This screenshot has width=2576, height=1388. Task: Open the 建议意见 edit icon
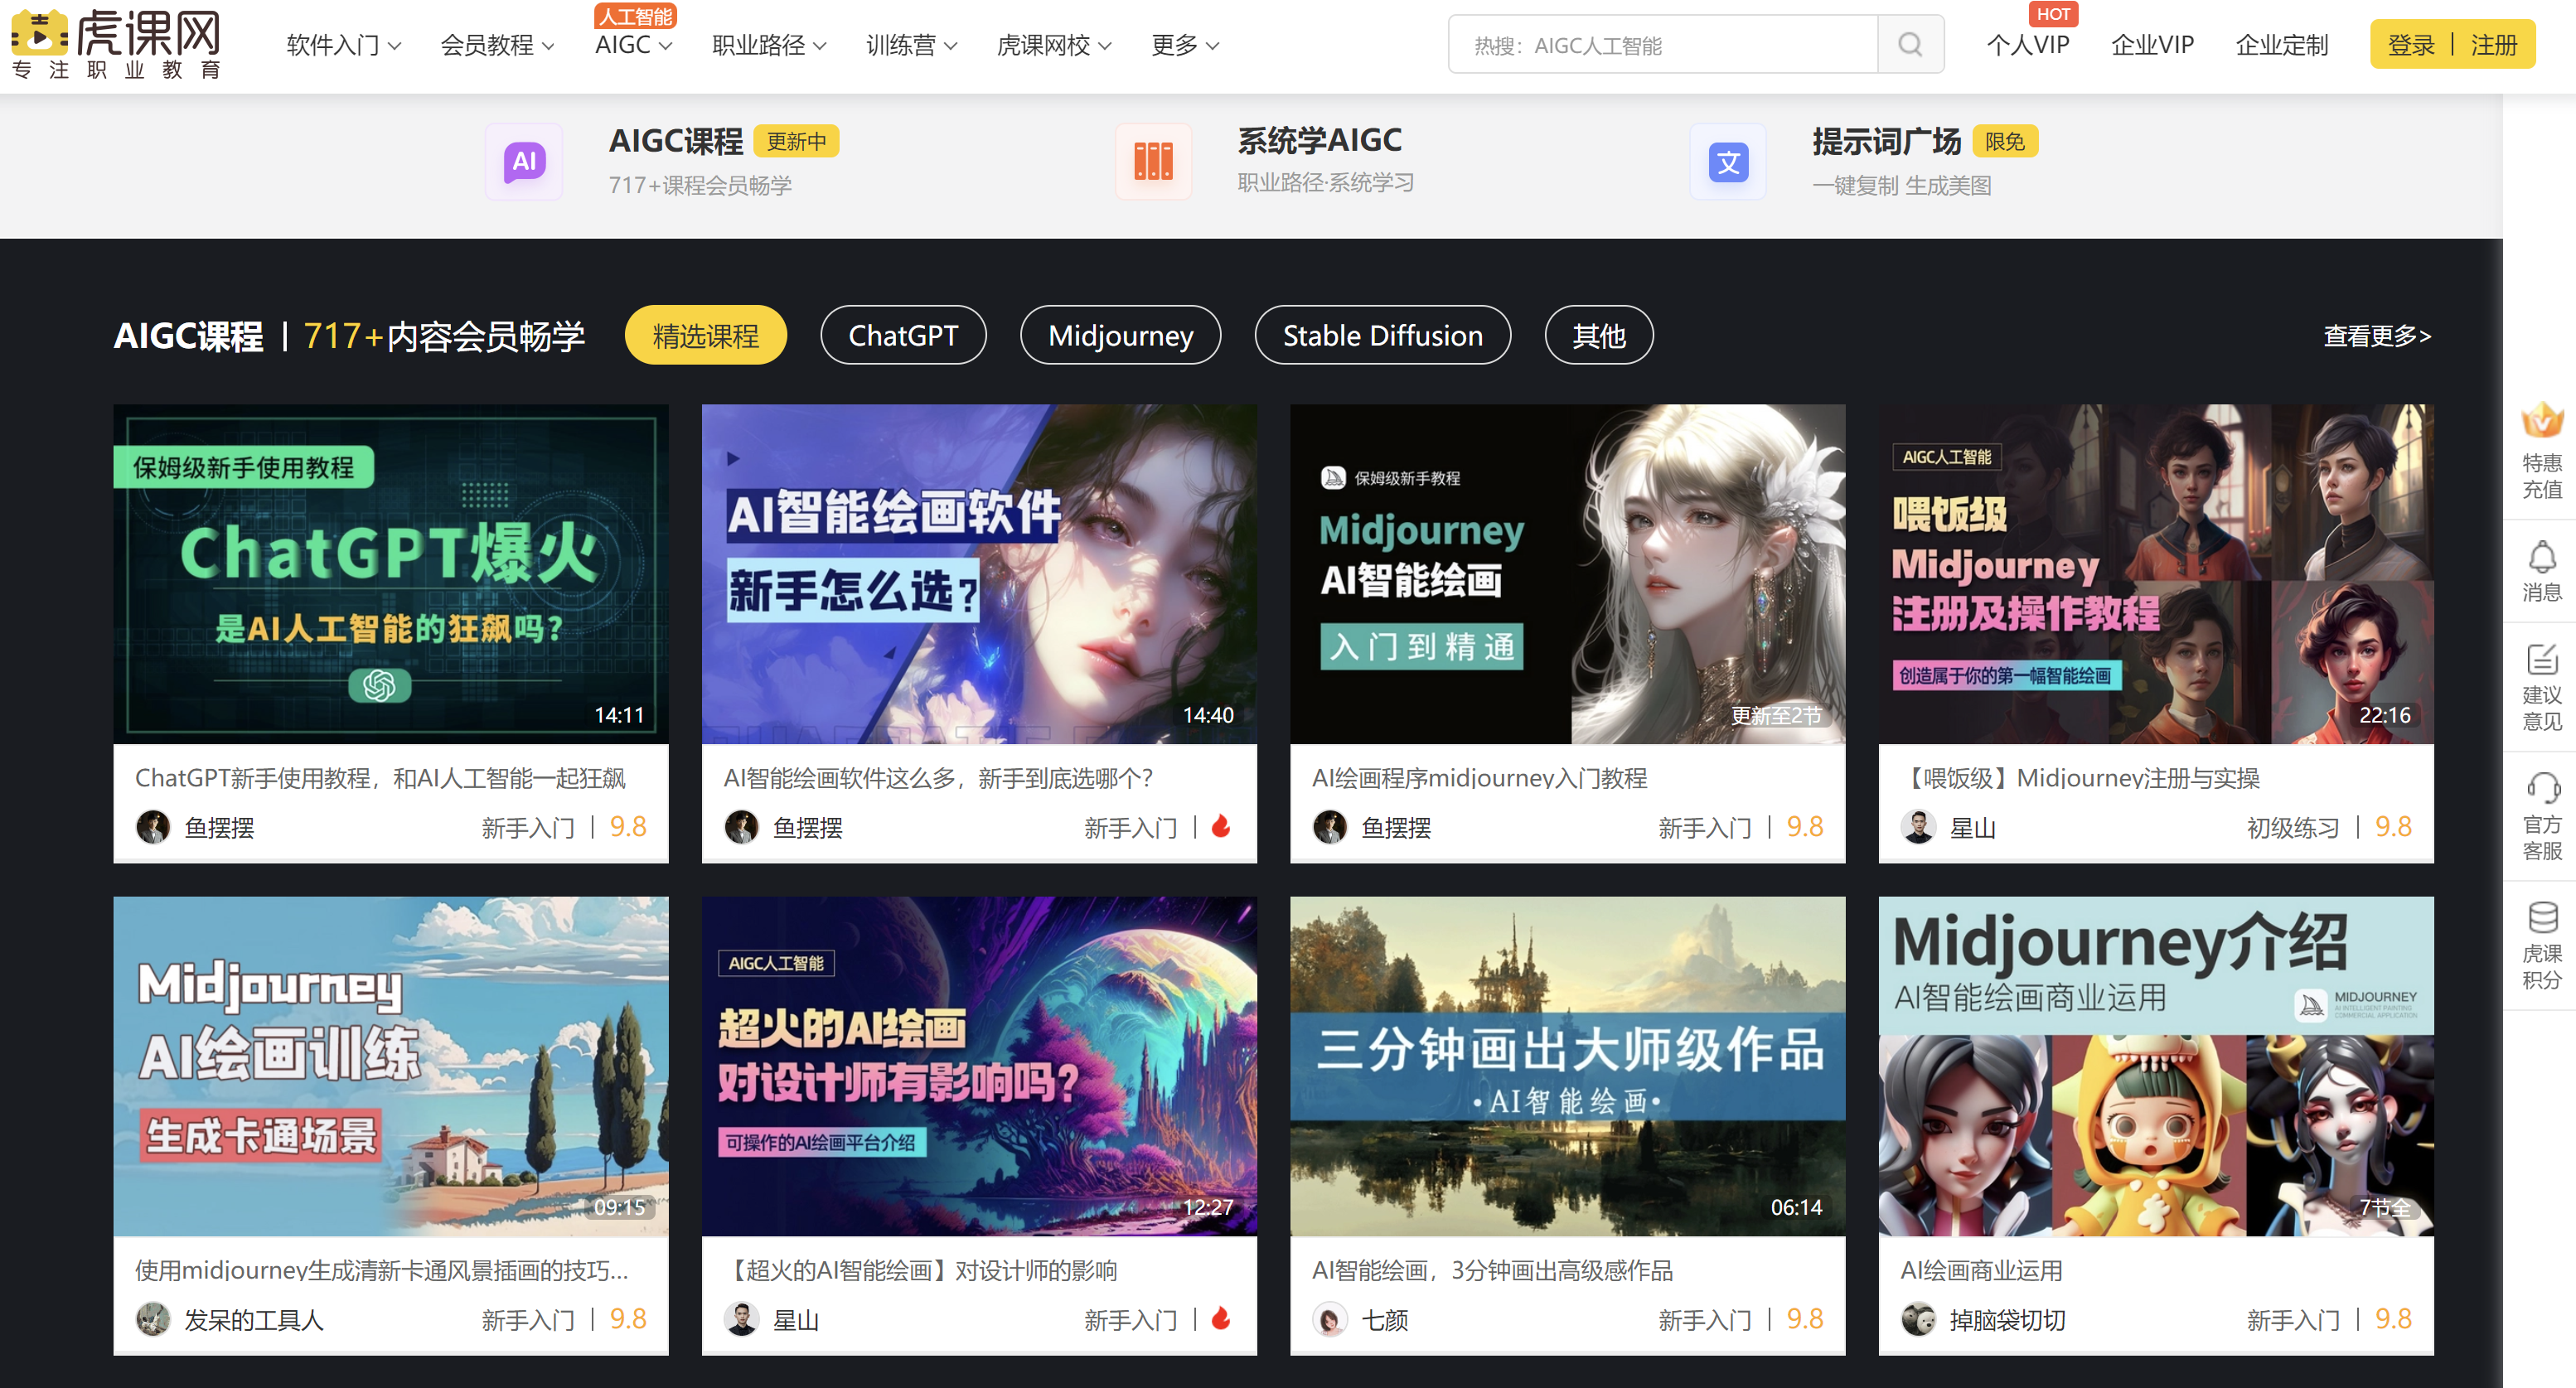pyautogui.click(x=2541, y=660)
